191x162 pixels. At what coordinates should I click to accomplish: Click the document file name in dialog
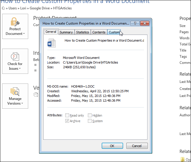104,40
